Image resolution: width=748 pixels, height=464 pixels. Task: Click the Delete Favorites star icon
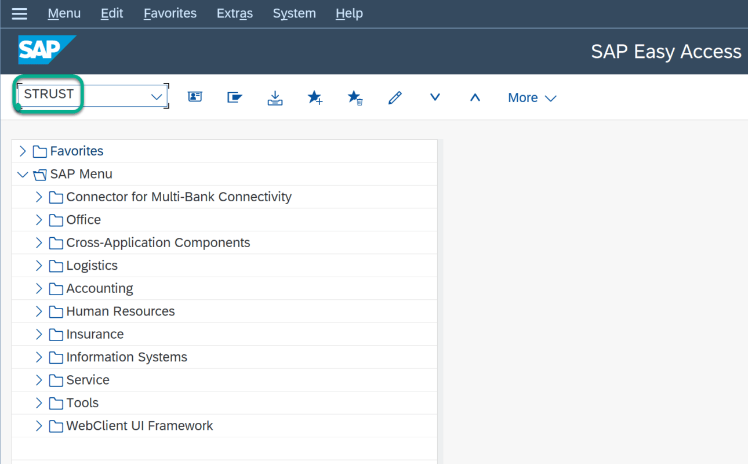355,97
